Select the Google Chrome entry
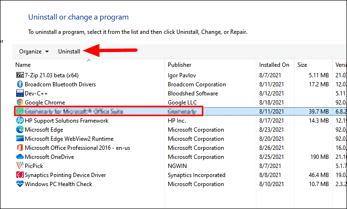Screen dimensions: 347x209 pyautogui.click(x=45, y=103)
